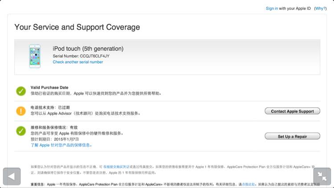Click the 电话技术支持：已过期 status line

50,107
